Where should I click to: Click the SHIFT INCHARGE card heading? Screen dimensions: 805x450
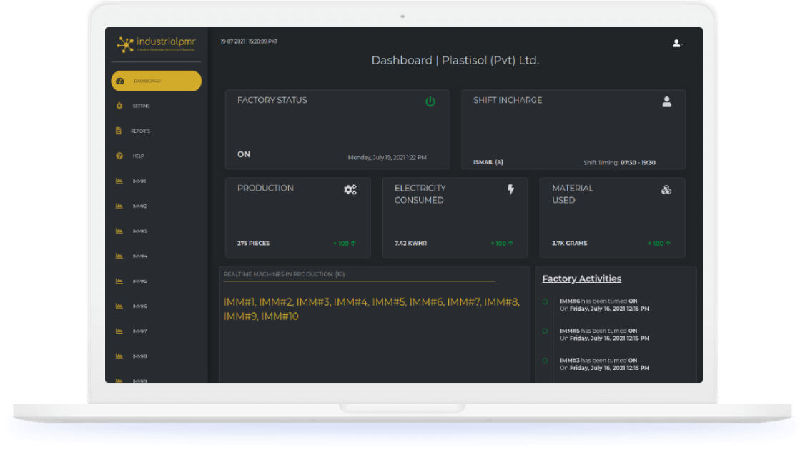point(507,101)
